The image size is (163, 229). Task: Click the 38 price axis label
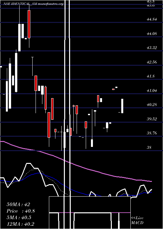point(149,148)
